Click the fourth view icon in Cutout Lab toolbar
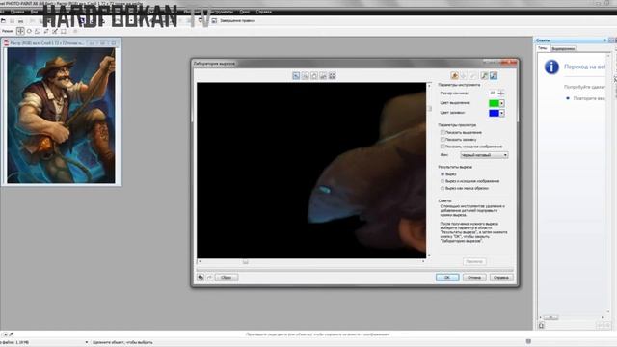 pyautogui.click(x=323, y=75)
